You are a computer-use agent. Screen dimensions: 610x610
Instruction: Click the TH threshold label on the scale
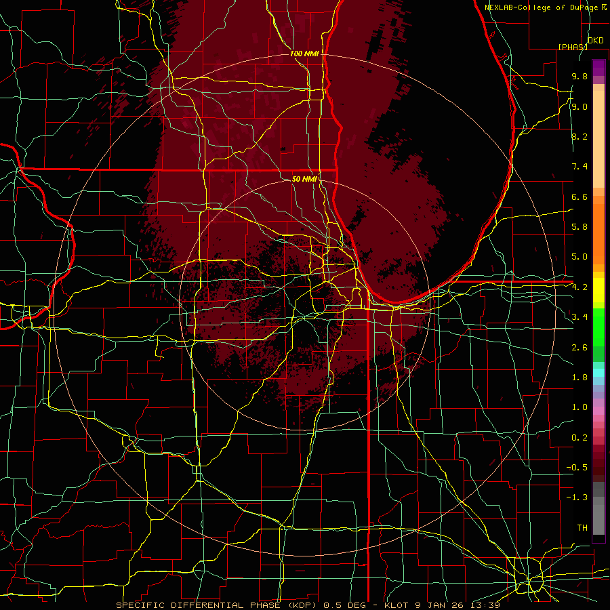click(x=582, y=528)
